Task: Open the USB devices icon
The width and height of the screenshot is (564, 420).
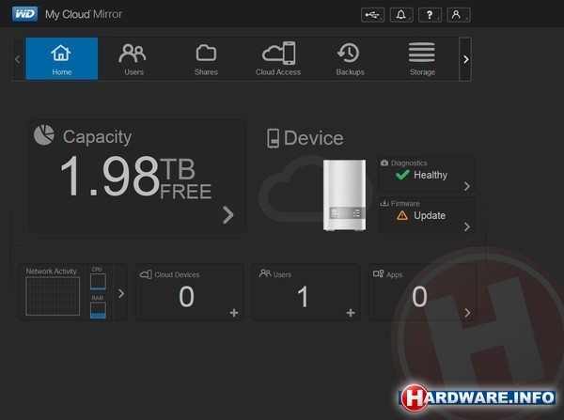Action: click(372, 15)
